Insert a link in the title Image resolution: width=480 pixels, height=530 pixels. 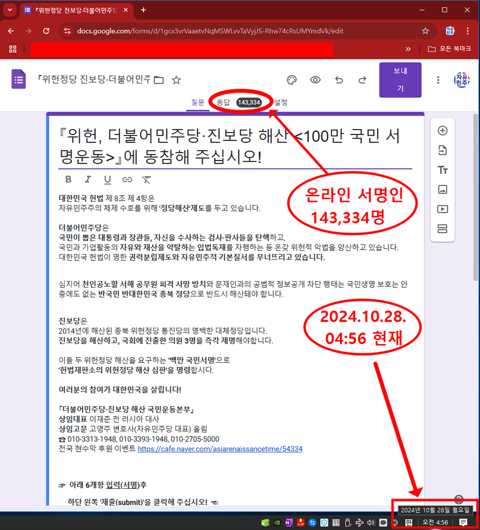(x=127, y=179)
